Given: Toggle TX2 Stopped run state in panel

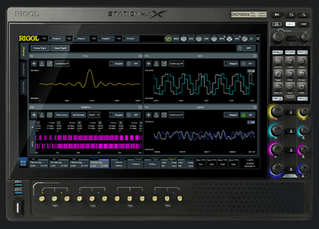Looking at the screenshot, I should [231, 63].
